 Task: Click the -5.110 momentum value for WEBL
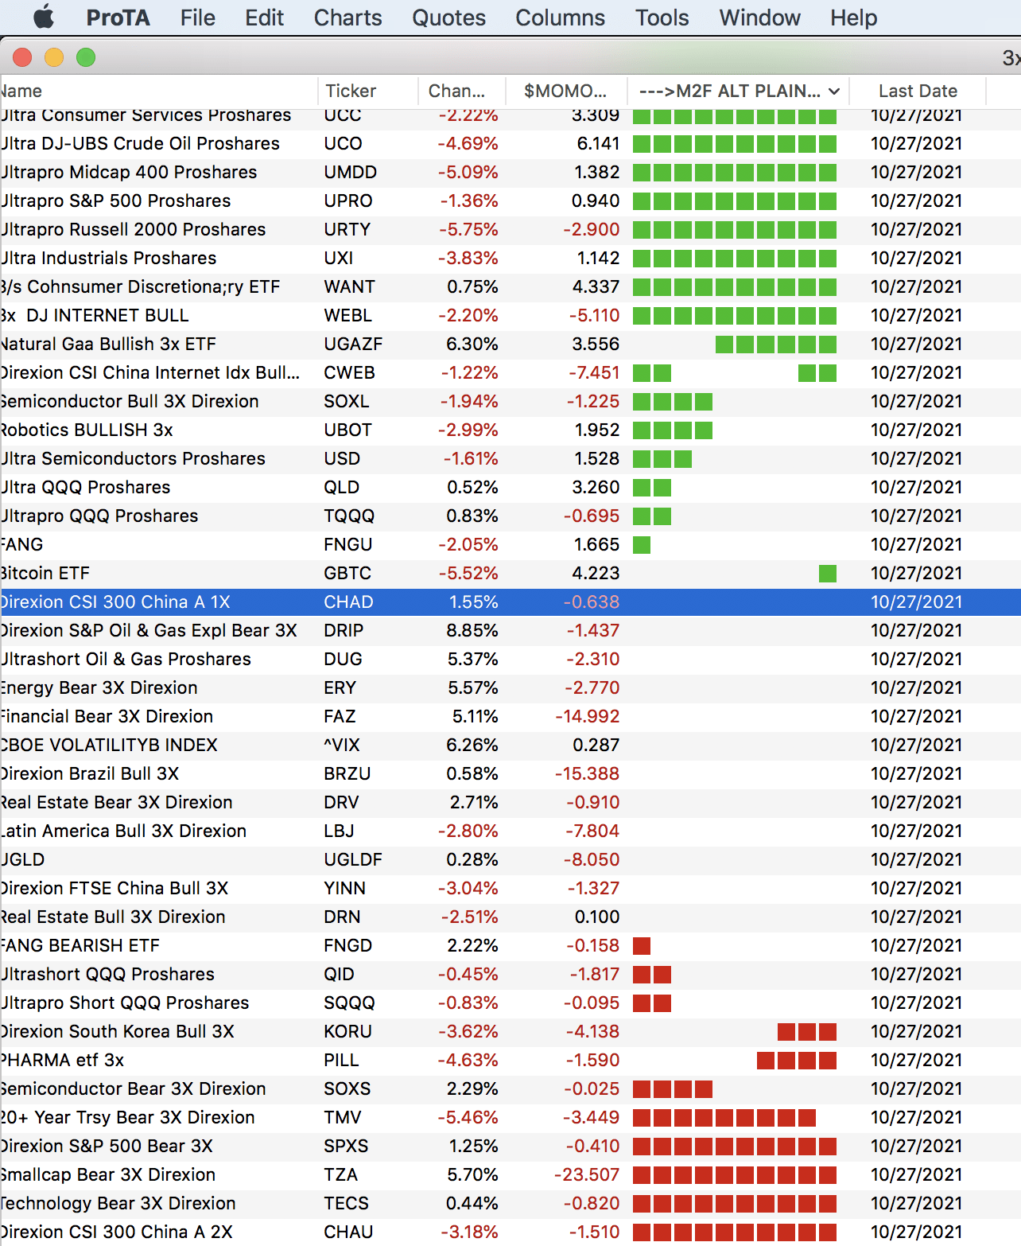pos(594,315)
